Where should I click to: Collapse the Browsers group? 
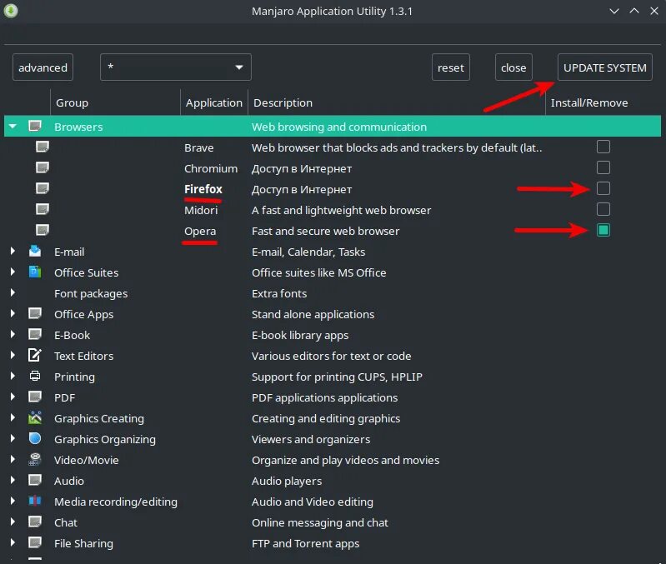pos(13,126)
